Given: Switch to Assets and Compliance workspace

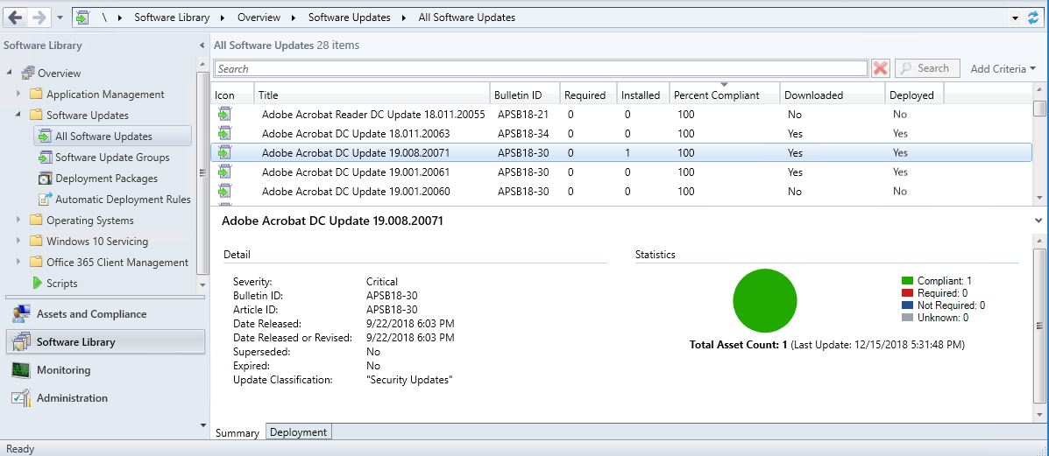Looking at the screenshot, I should pyautogui.click(x=91, y=314).
